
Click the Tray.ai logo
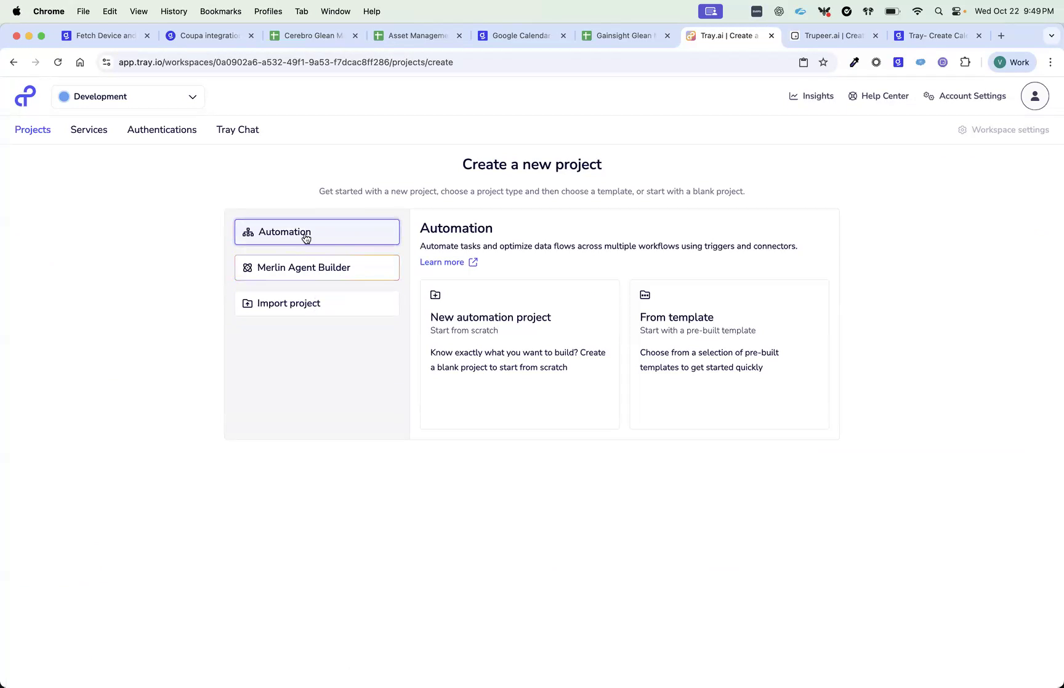25,96
